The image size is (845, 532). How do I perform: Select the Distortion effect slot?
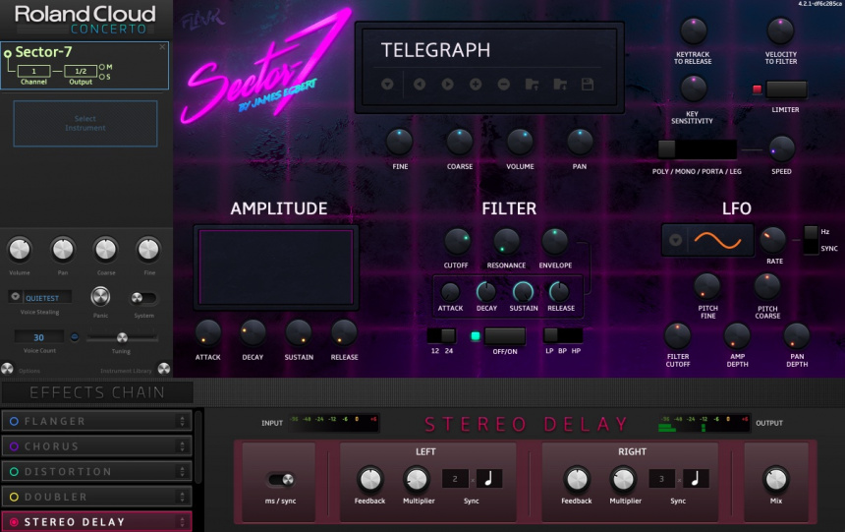tap(97, 472)
